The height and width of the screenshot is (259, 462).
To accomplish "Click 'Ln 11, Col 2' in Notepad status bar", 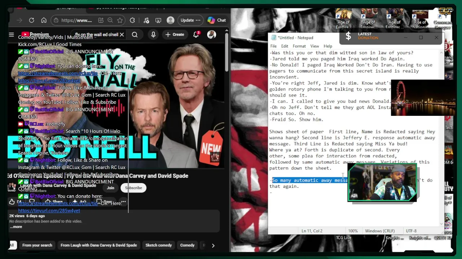I will pos(312,231).
